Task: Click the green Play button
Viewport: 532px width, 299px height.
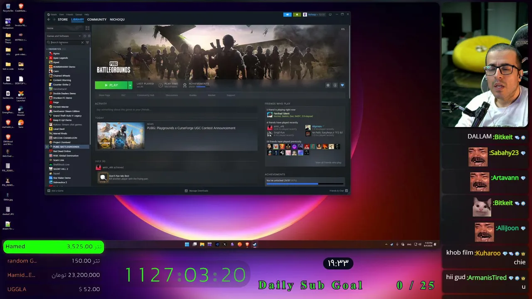Action: point(111,85)
